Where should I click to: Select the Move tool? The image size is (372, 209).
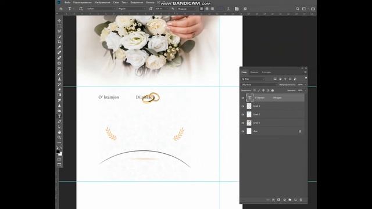pyautogui.click(x=59, y=21)
